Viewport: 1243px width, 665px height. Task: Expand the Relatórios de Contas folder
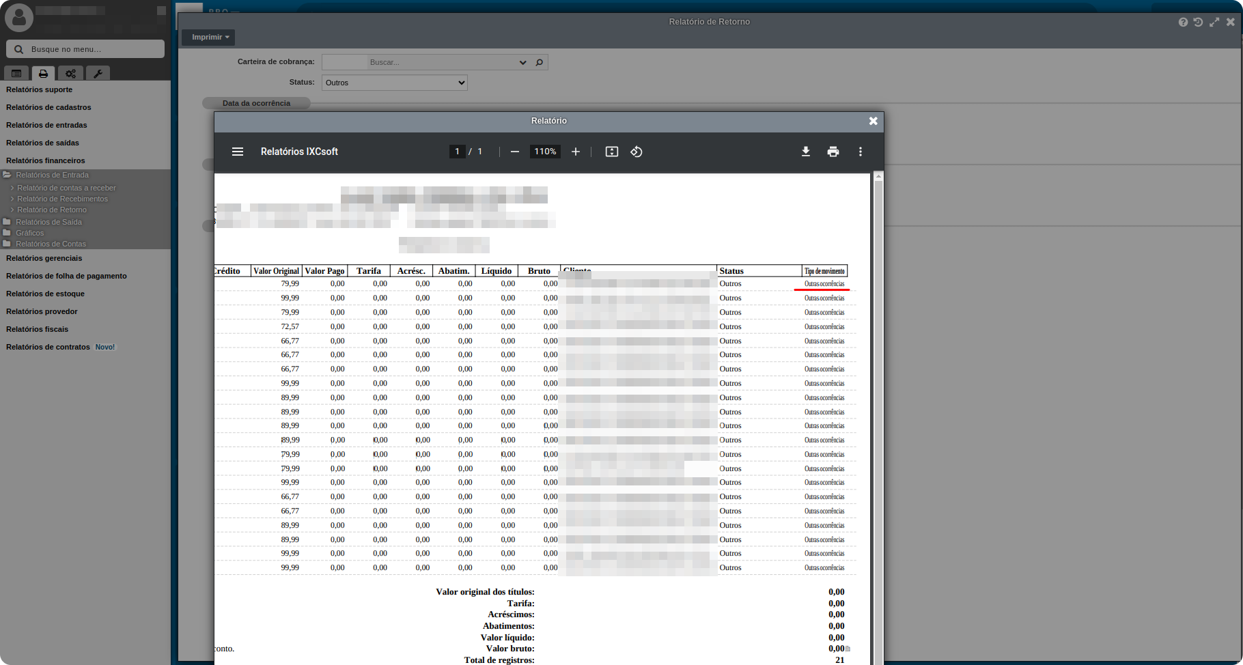click(51, 244)
